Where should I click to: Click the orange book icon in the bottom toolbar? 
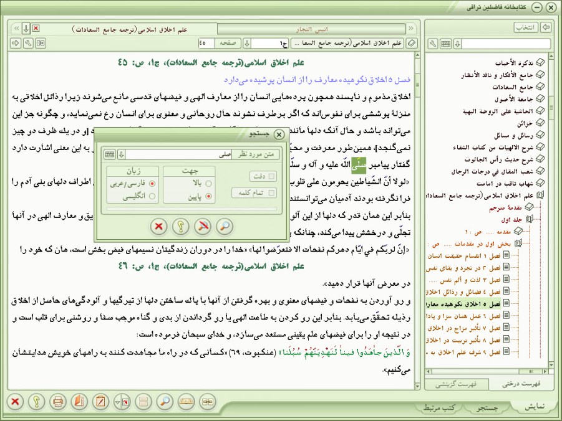click(79, 401)
